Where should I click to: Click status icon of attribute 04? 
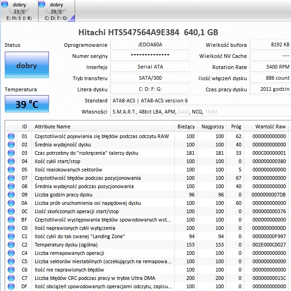pyautogui.click(x=11, y=161)
